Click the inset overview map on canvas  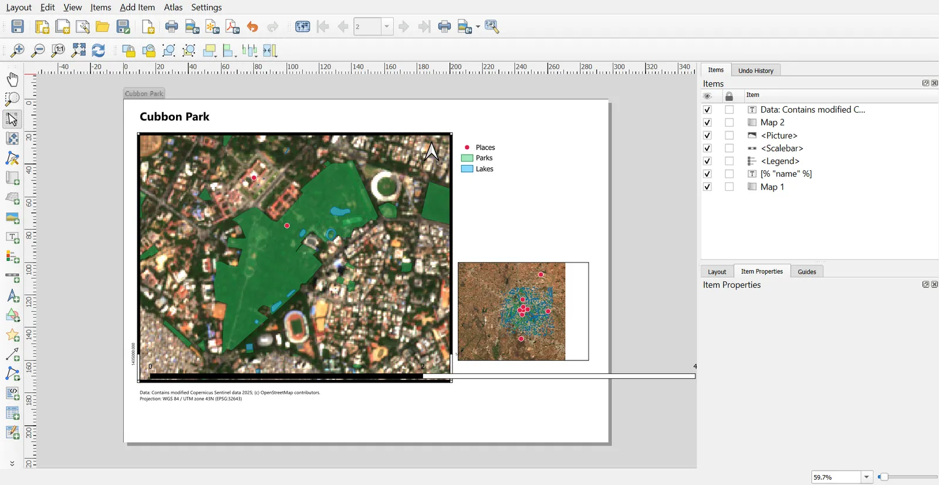523,311
